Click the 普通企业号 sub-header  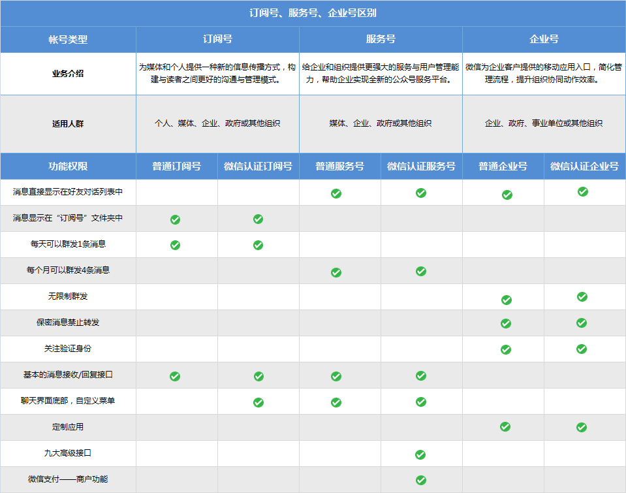[503, 167]
